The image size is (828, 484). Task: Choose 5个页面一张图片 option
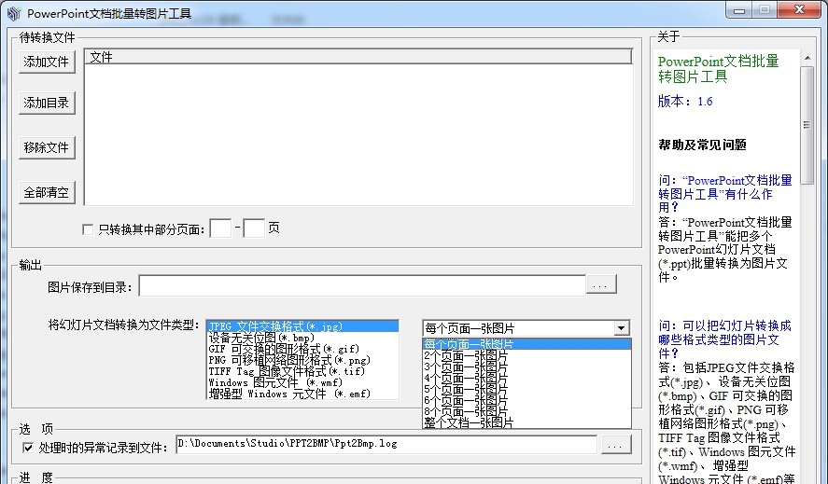[526, 389]
